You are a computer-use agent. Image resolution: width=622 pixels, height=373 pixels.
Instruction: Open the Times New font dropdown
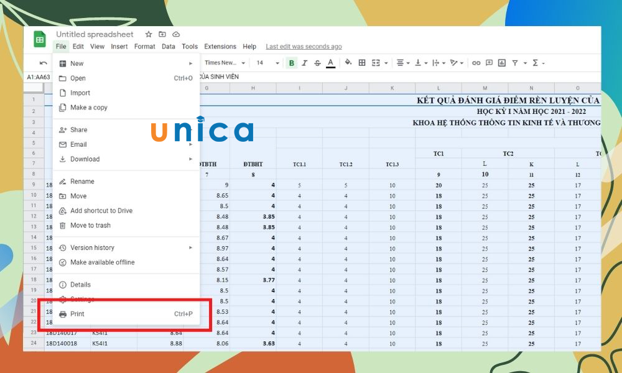tap(225, 63)
